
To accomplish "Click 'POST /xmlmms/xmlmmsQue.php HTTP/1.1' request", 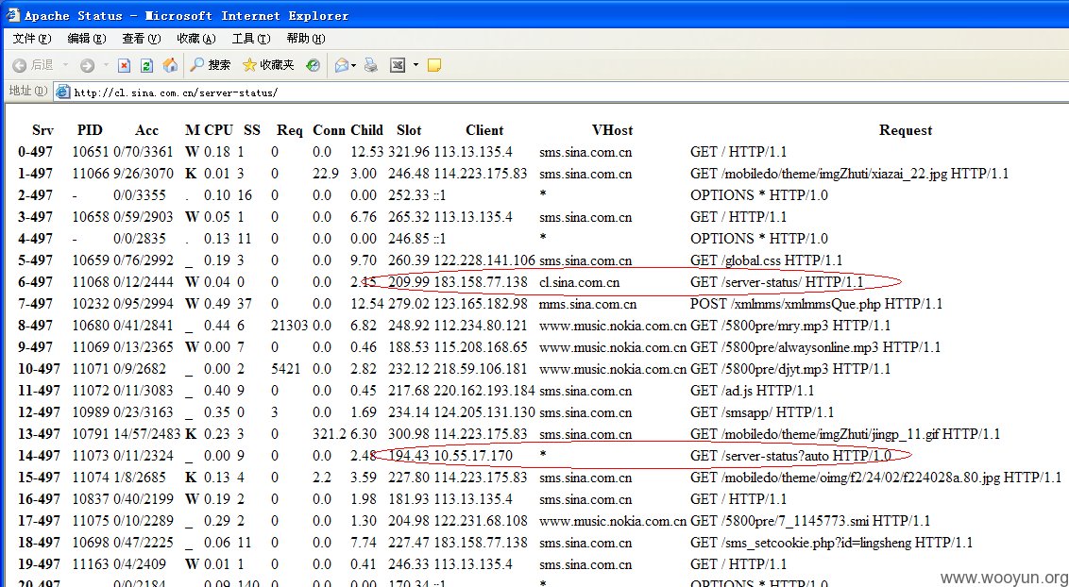I will [816, 304].
